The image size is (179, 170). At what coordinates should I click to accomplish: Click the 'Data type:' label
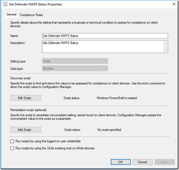tap(17, 69)
